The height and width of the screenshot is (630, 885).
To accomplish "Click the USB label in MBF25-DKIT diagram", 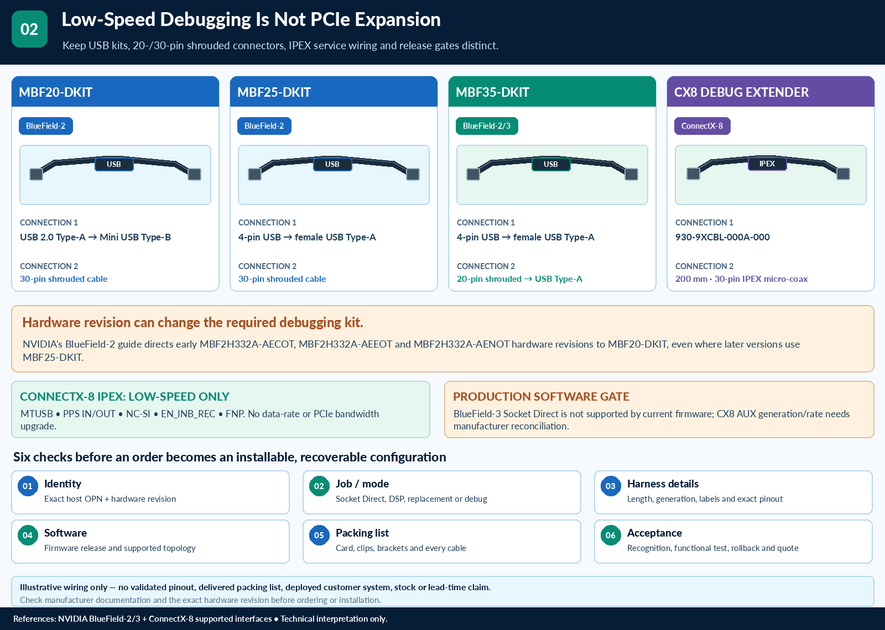I will (x=332, y=164).
